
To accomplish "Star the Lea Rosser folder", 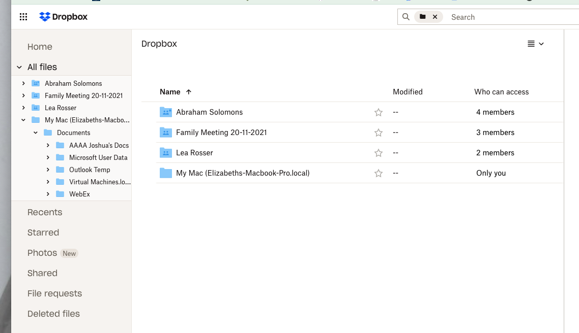I will (x=379, y=153).
